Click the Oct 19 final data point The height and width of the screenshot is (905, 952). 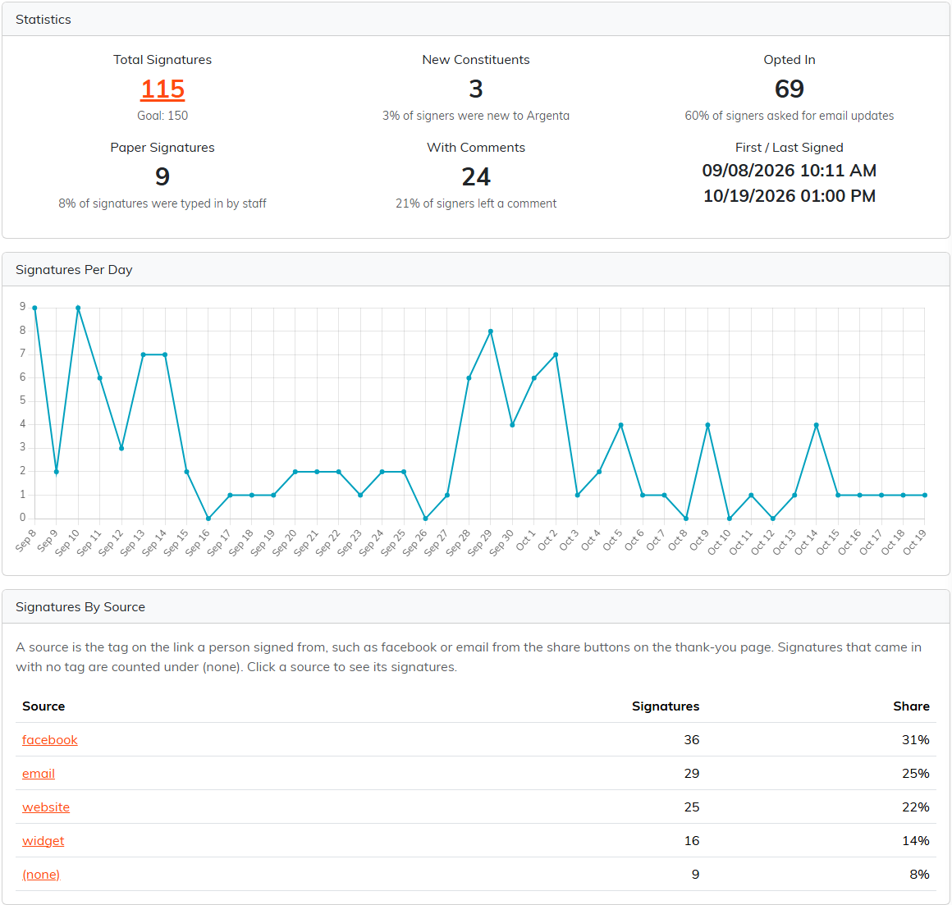(x=925, y=496)
